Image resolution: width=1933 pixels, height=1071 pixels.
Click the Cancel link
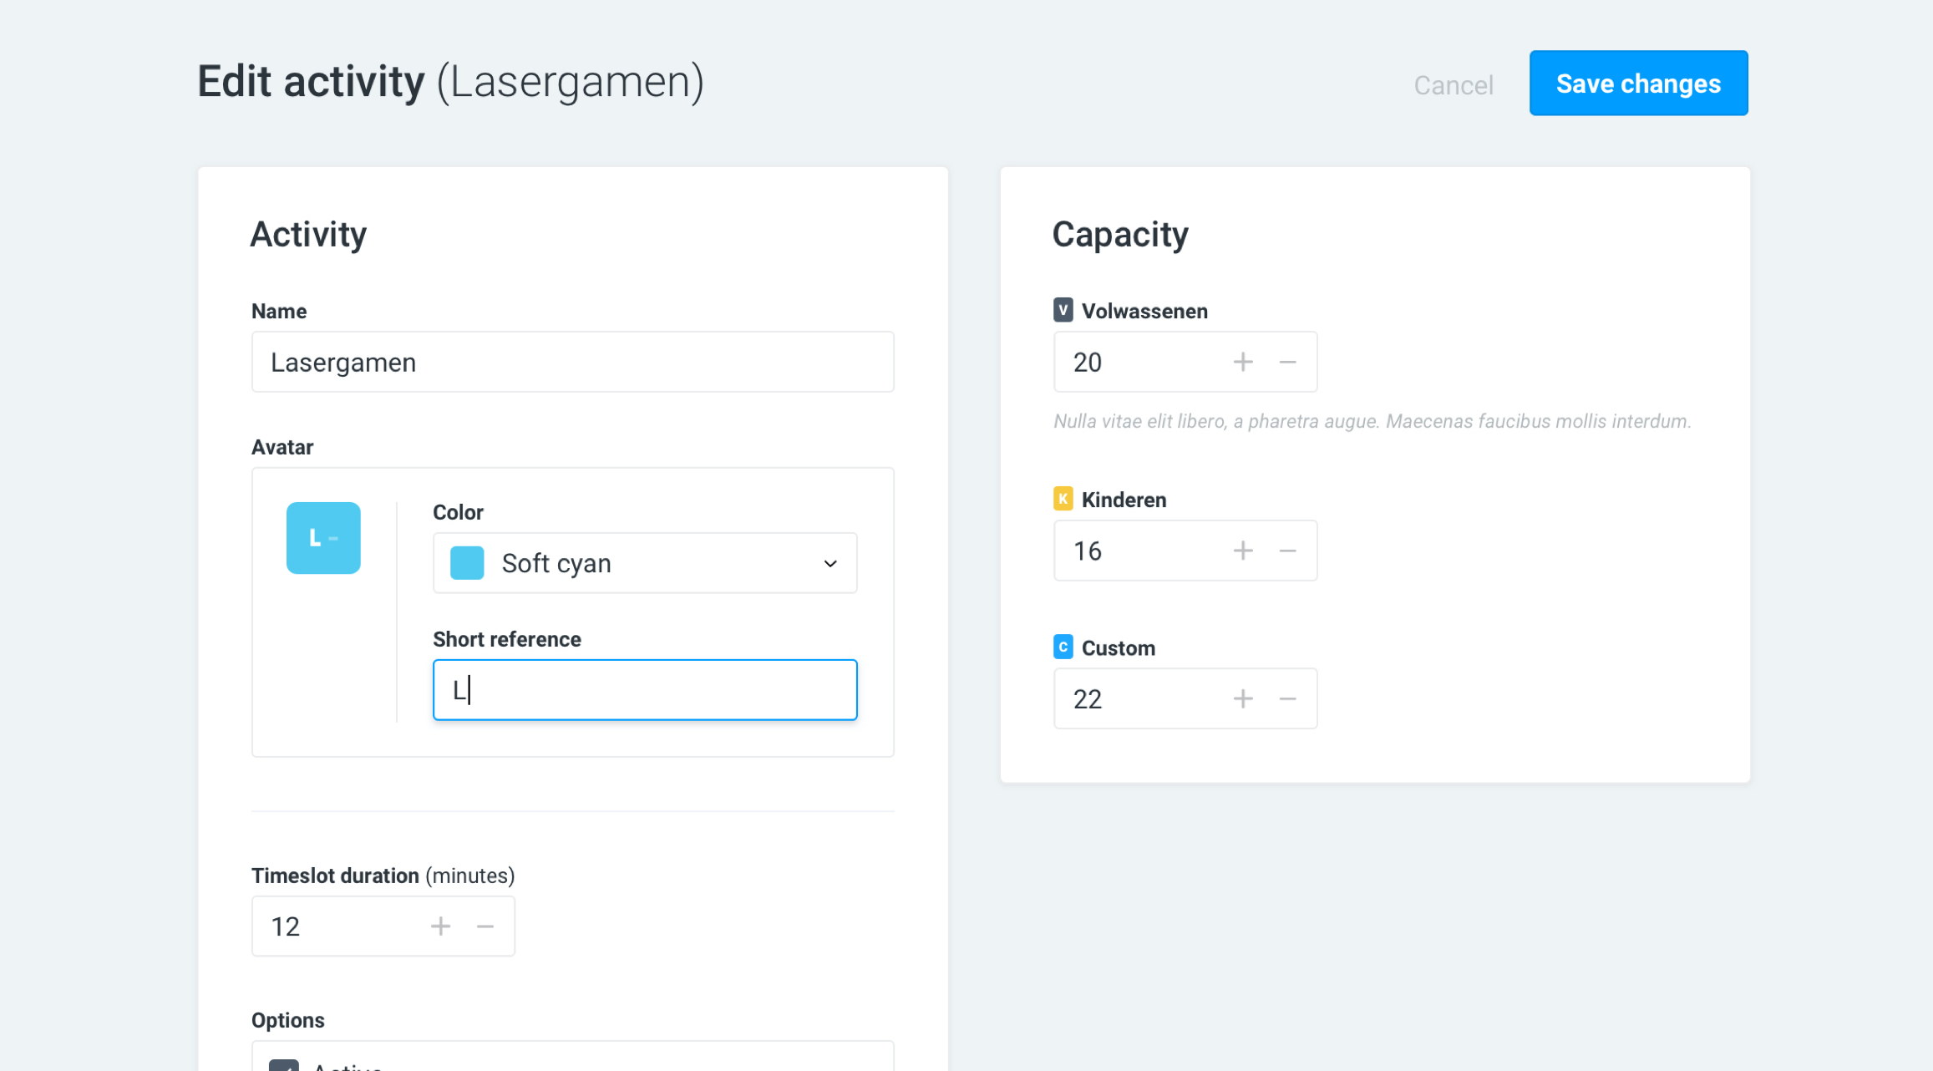[x=1453, y=84]
